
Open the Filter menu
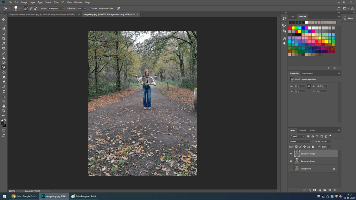point(56,2)
